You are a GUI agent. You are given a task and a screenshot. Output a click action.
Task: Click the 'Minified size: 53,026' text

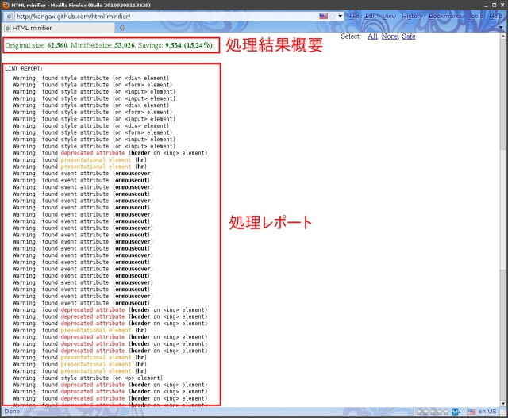point(102,45)
